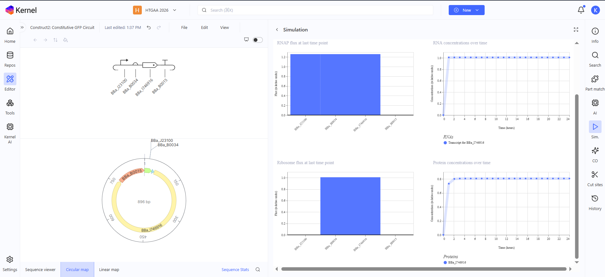The image size is (605, 277).
Task: Open the Sequence Stats link
Action: pos(235,269)
